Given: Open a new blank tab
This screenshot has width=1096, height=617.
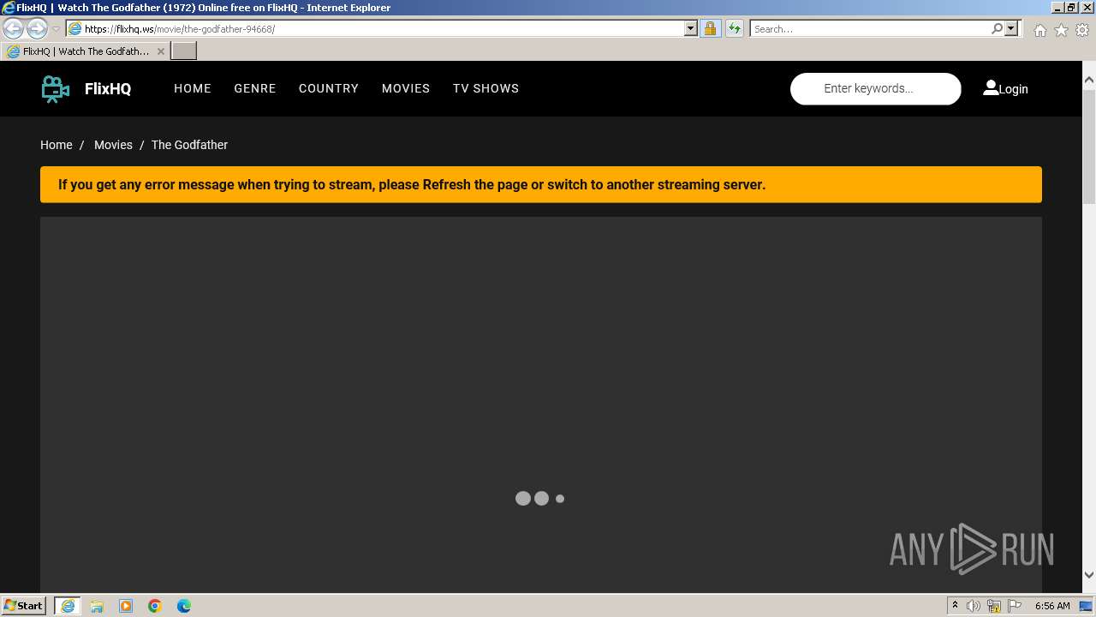Looking at the screenshot, I should point(184,51).
